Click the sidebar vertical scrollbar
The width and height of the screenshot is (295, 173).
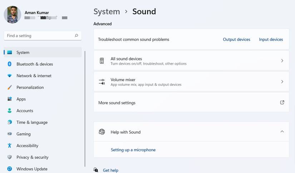[85, 109]
